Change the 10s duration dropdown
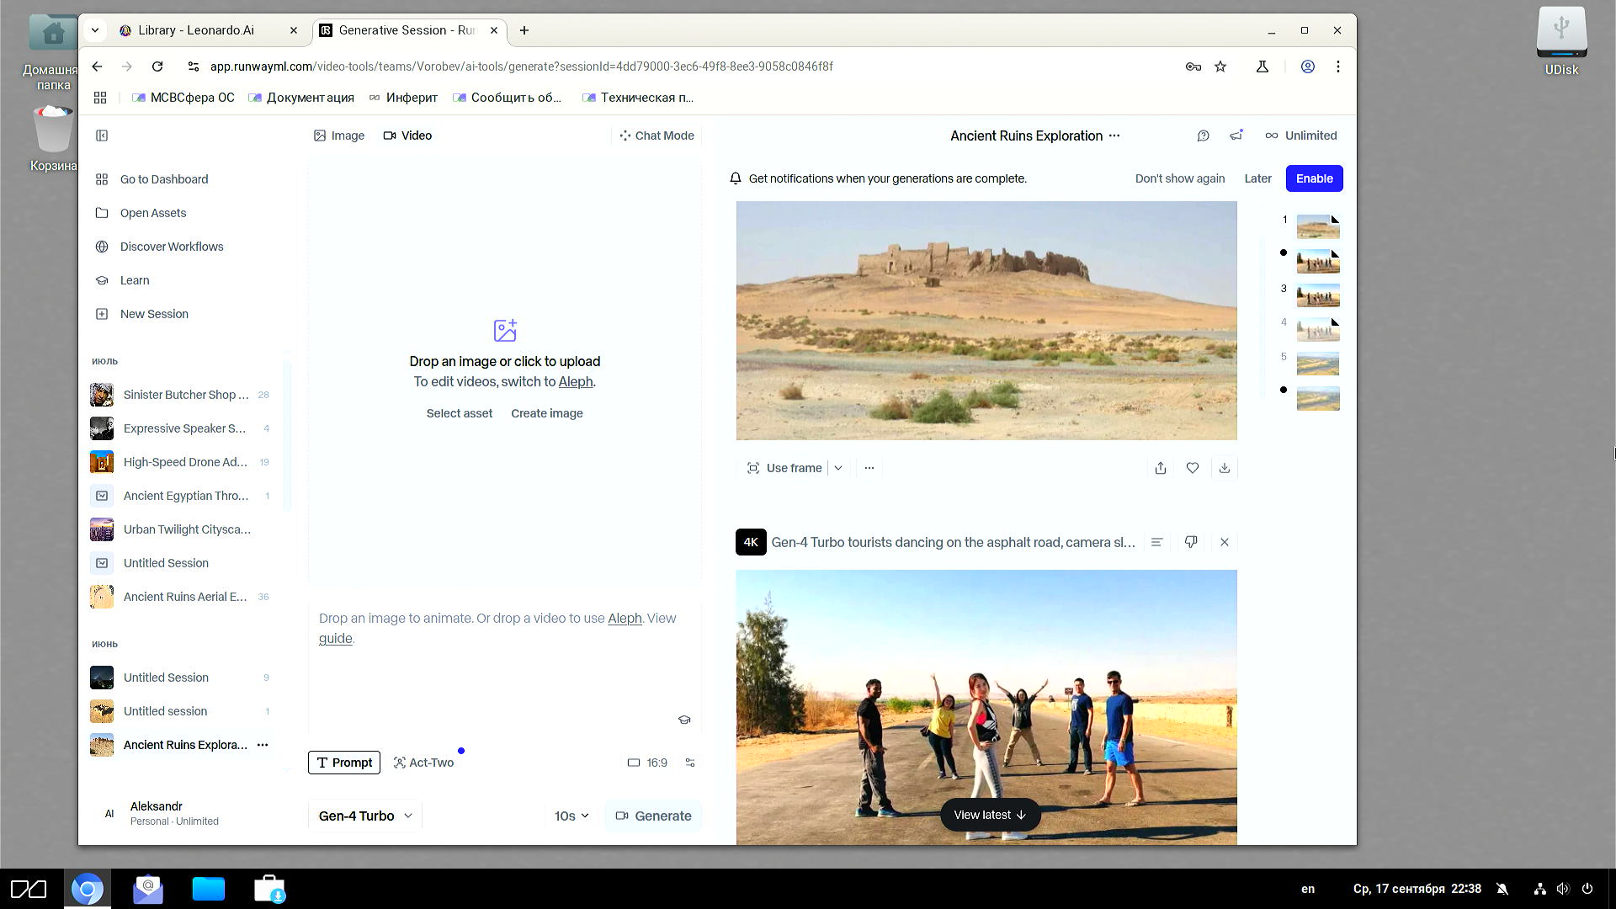 click(571, 816)
